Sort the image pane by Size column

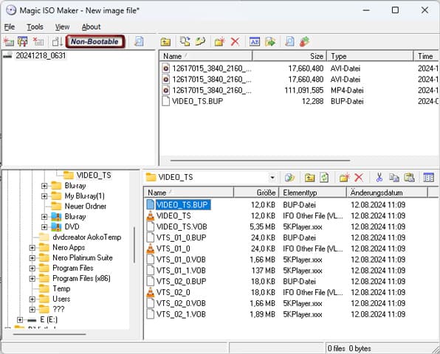(289, 56)
